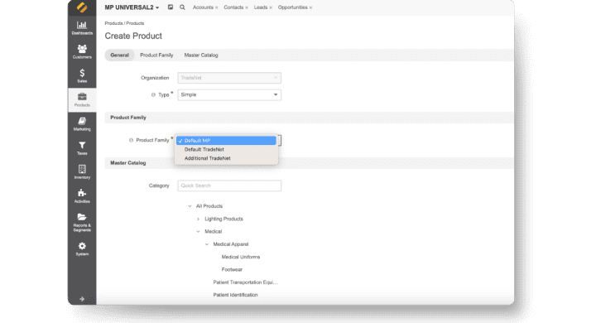This screenshot has width=596, height=323.
Task: Click the search magnifier icon
Action: pyautogui.click(x=182, y=7)
